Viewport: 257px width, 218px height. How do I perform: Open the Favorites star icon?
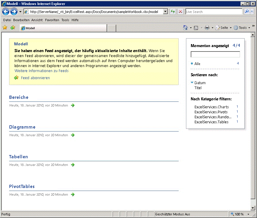(5, 27)
